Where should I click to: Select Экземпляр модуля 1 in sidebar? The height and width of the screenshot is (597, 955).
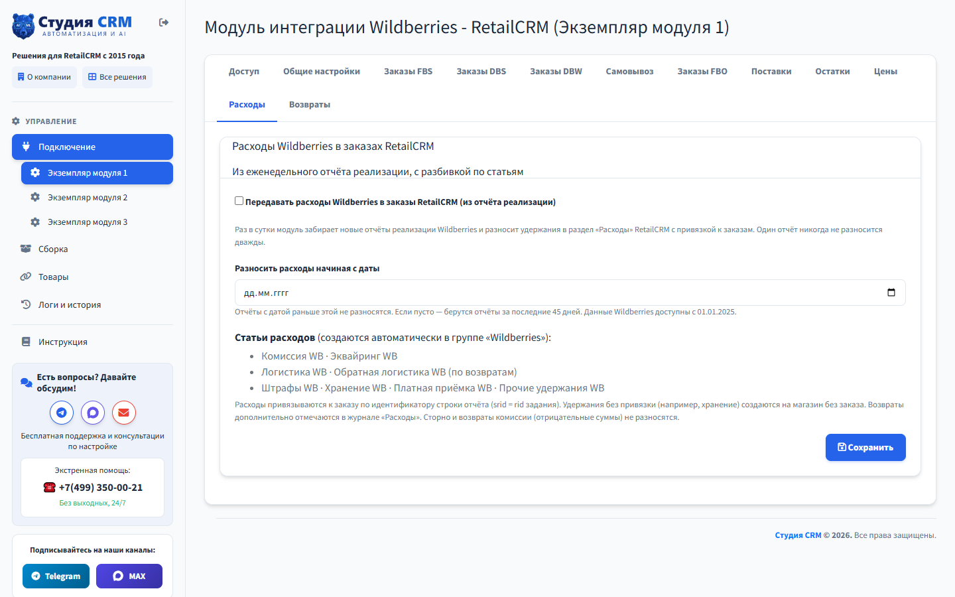coord(97,173)
